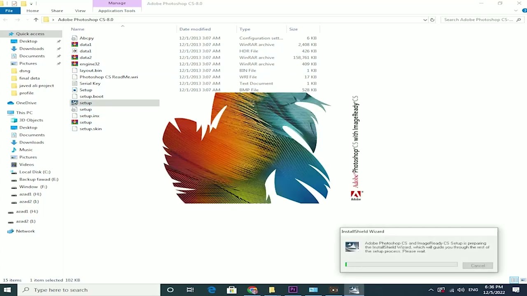Select data1 WinRAR archive icon
The height and width of the screenshot is (296, 527).
coord(75,44)
